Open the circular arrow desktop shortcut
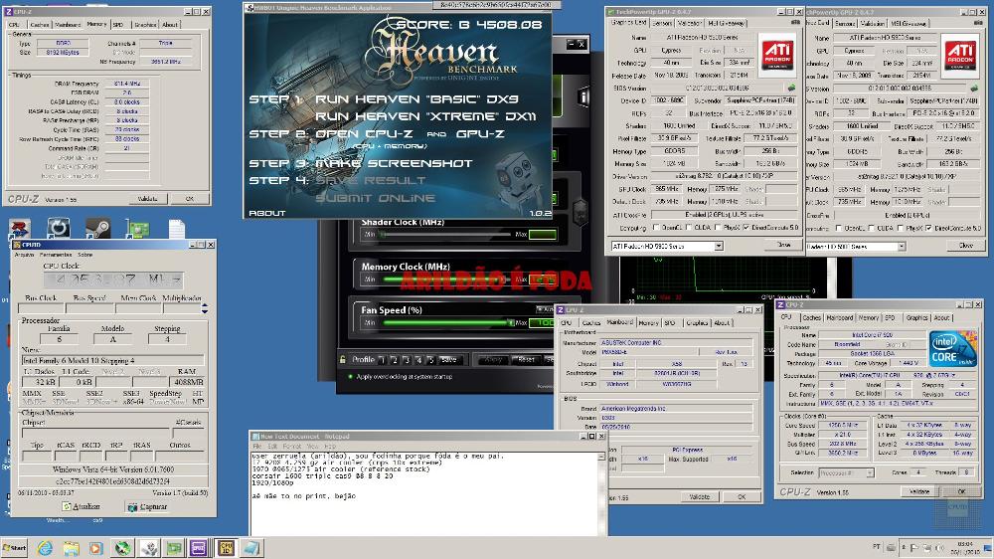Screen dimensions: 994x559 (x=59, y=228)
